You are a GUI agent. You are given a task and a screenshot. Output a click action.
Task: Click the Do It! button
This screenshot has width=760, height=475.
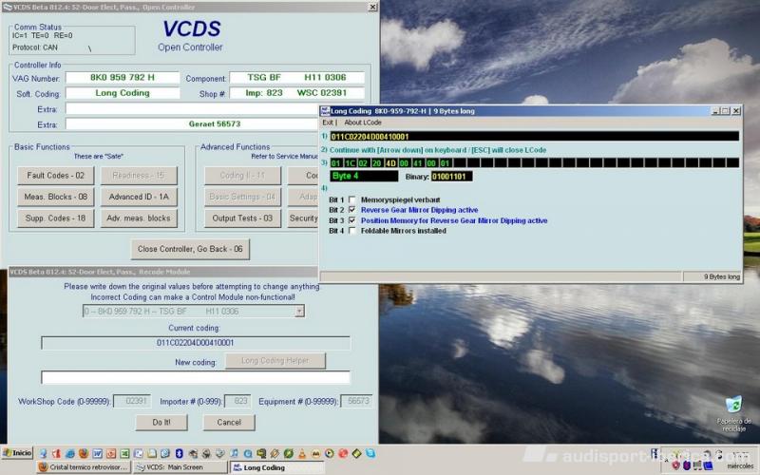point(161,422)
